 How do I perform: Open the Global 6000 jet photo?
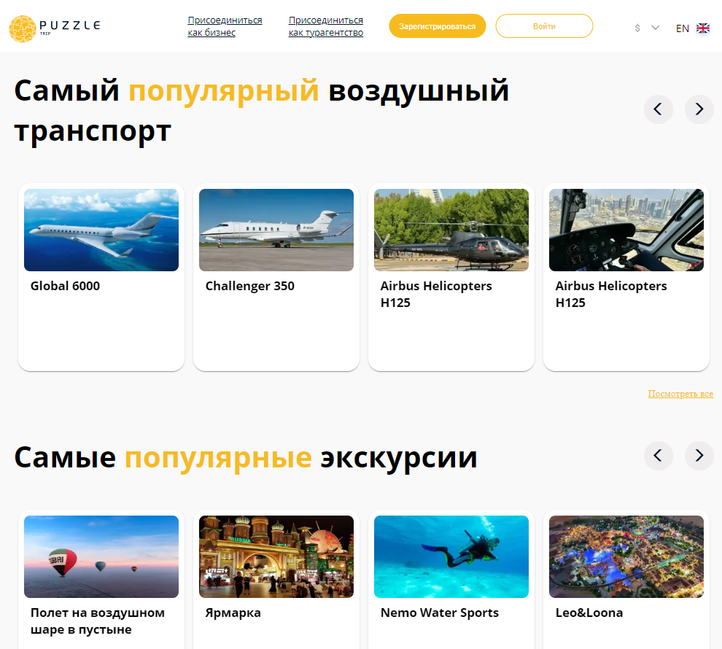[x=101, y=230]
